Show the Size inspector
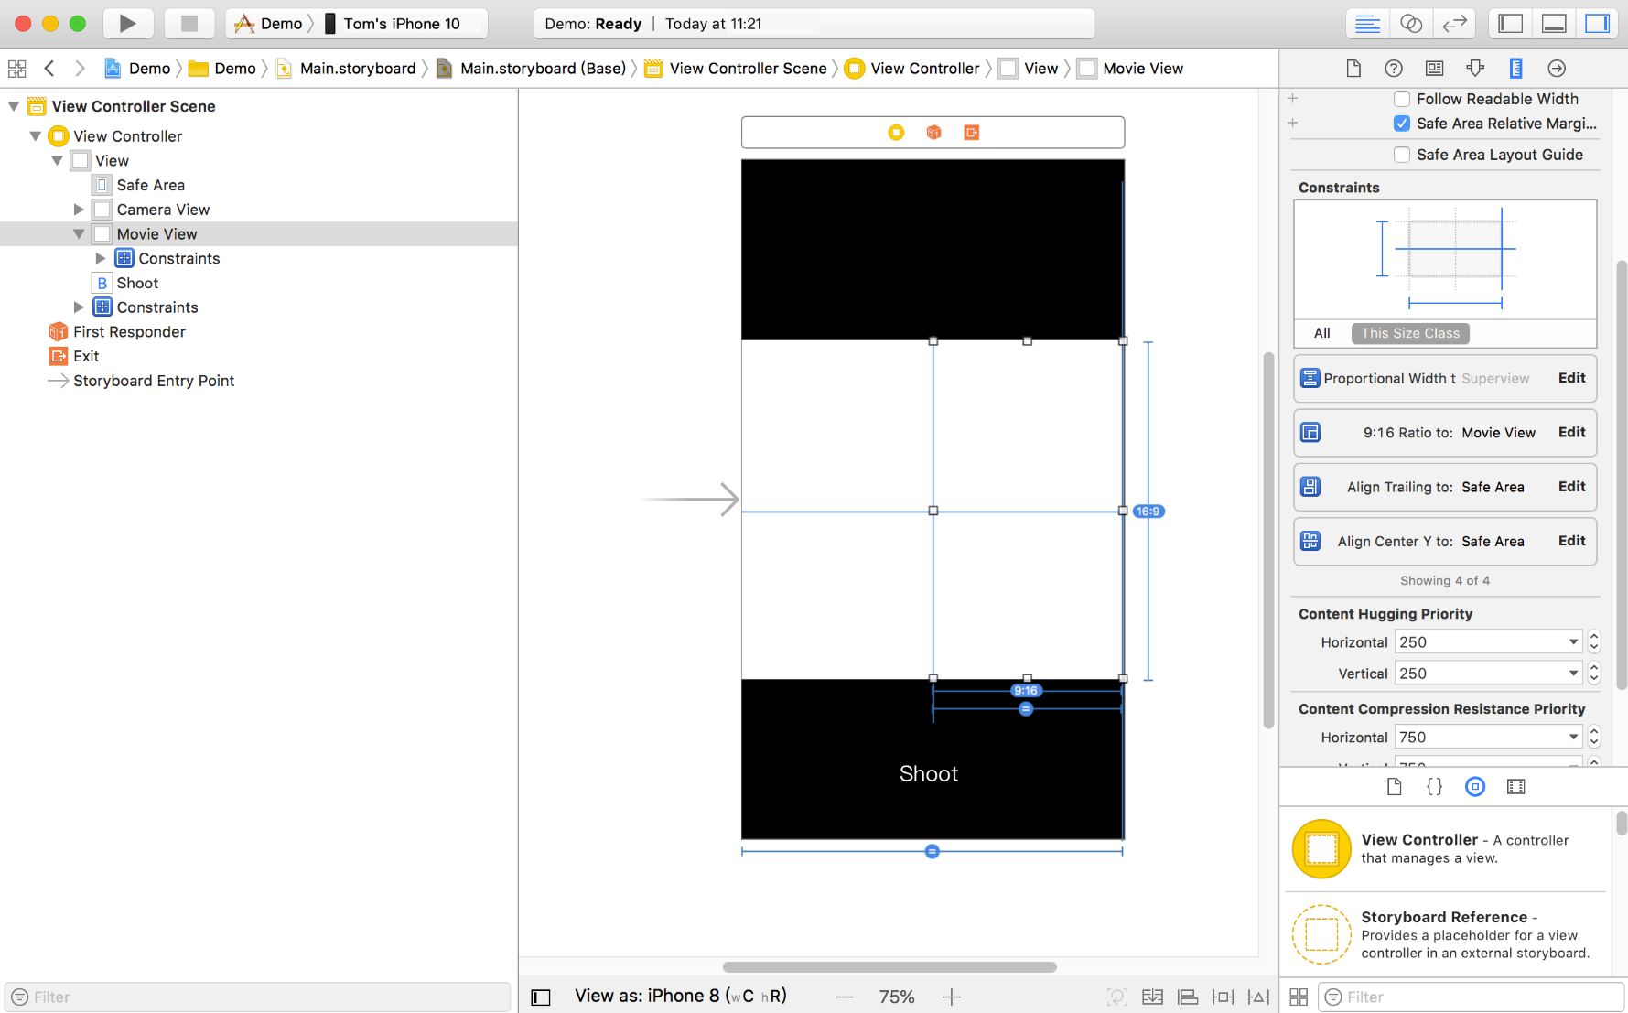 [x=1515, y=69]
